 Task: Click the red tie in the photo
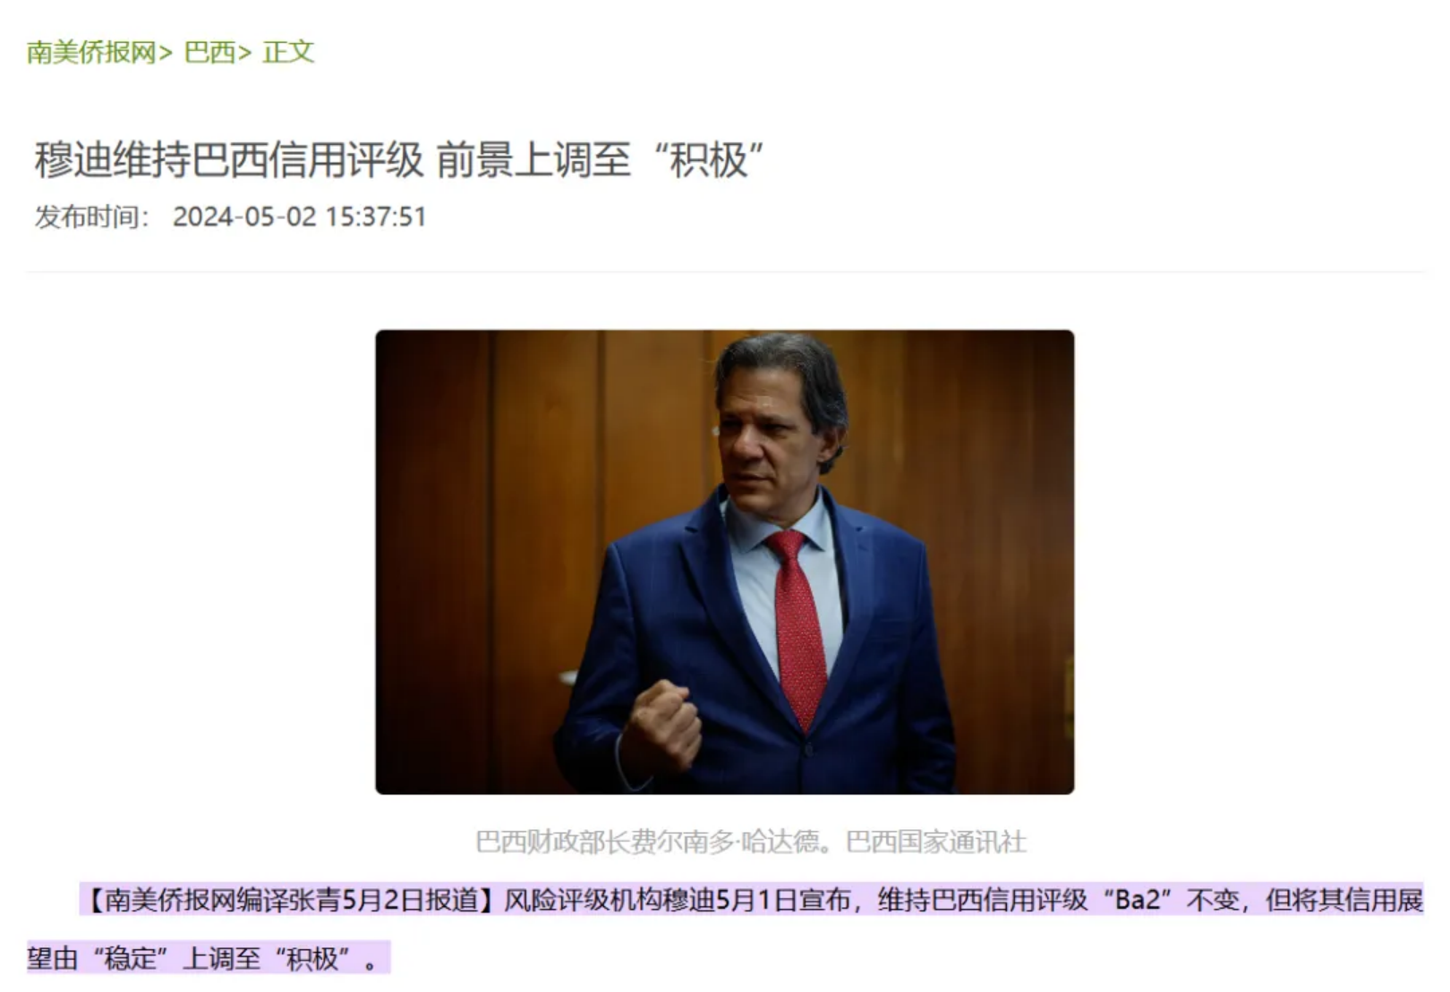(799, 626)
